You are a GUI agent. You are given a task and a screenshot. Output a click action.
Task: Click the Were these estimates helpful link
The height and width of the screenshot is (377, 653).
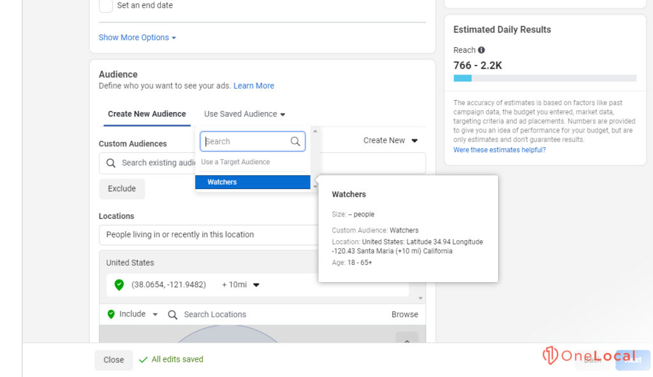(x=499, y=150)
